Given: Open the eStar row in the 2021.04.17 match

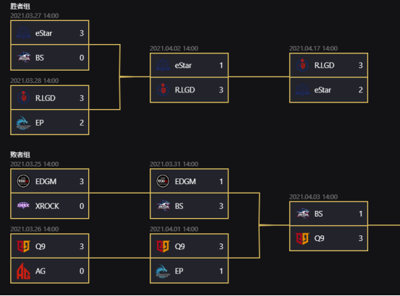Looking at the screenshot, I should click(328, 90).
